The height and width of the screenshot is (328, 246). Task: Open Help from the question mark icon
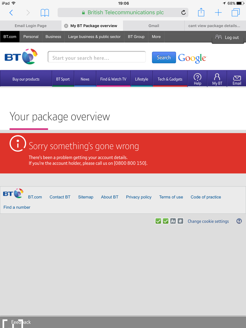(x=197, y=79)
